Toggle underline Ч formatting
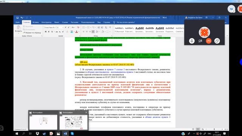 52,32
